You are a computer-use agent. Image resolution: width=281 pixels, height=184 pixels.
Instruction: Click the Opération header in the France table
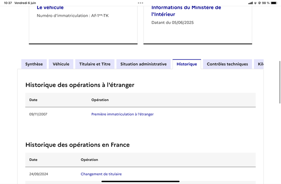click(x=89, y=160)
